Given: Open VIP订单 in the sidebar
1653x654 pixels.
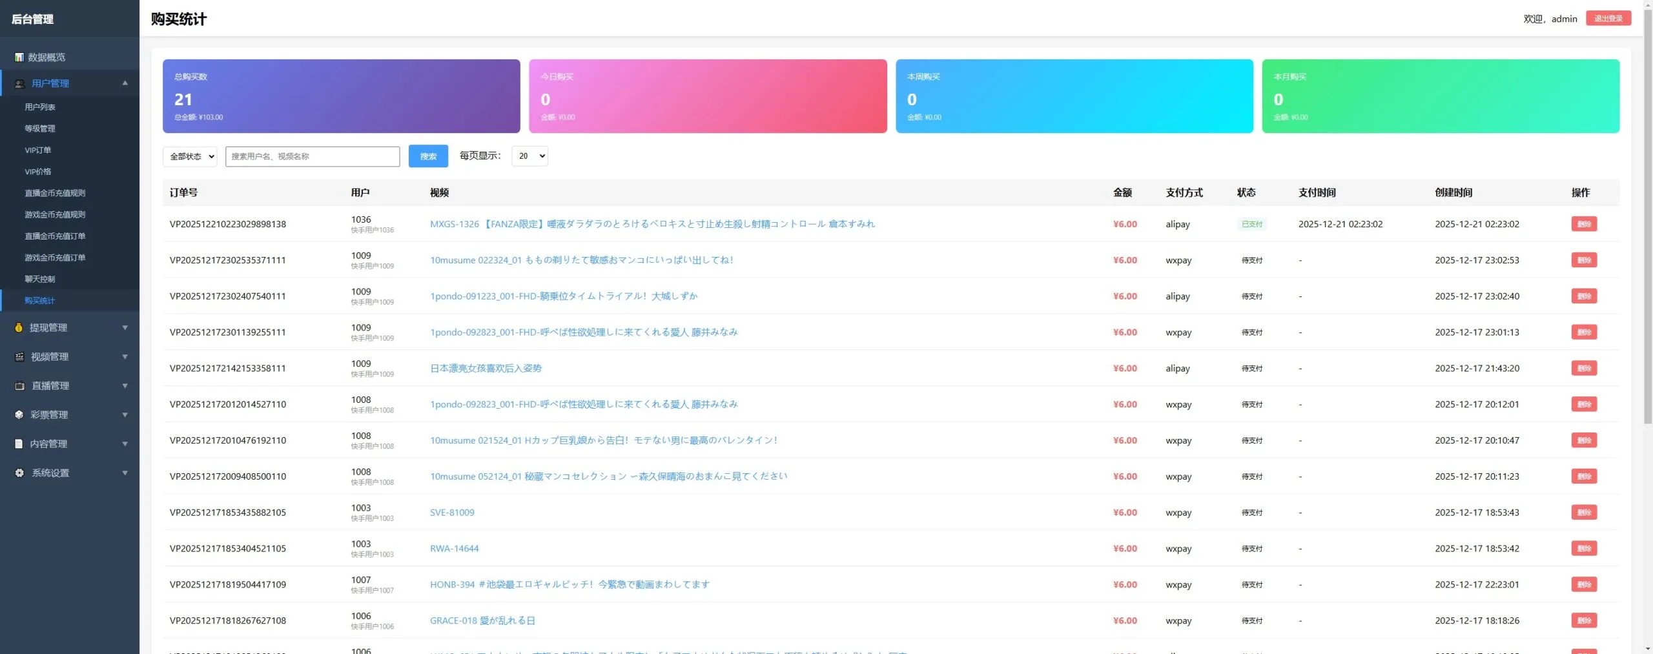Looking at the screenshot, I should (x=38, y=150).
